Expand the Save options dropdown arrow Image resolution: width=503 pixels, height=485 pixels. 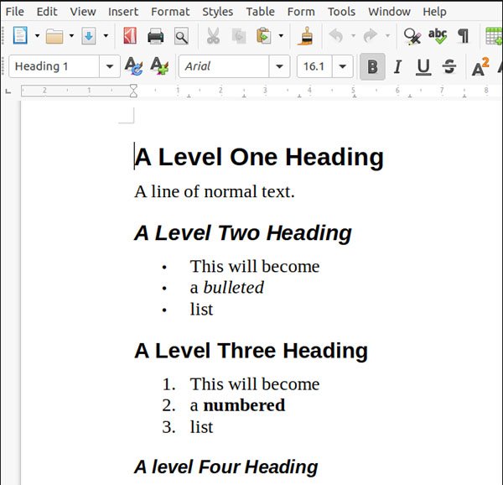point(106,35)
